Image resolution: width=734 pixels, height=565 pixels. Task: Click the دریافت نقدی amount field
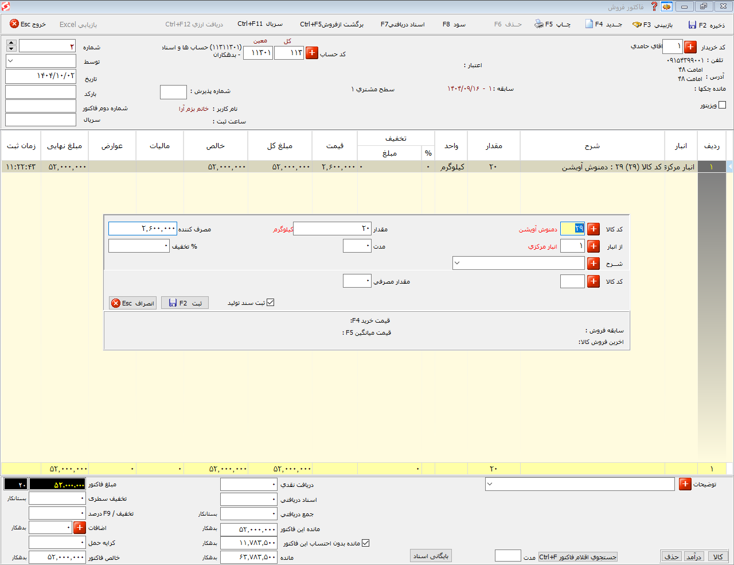tap(248, 485)
